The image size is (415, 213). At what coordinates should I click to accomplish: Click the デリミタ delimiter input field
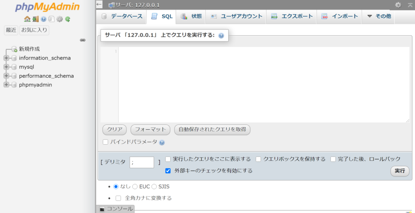click(142, 162)
